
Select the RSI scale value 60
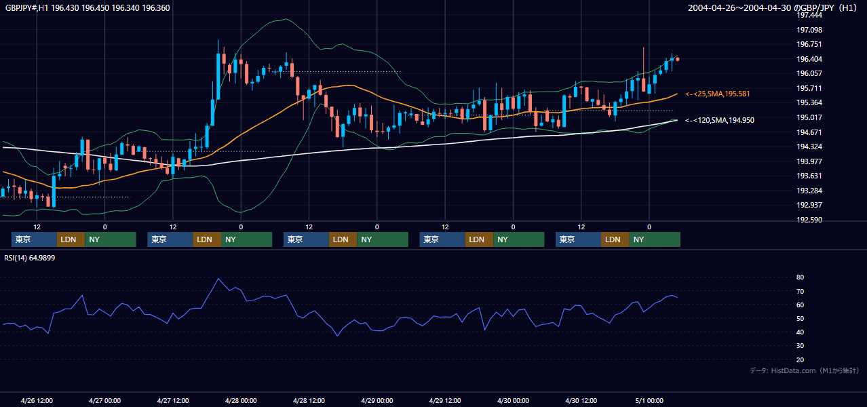(800, 305)
